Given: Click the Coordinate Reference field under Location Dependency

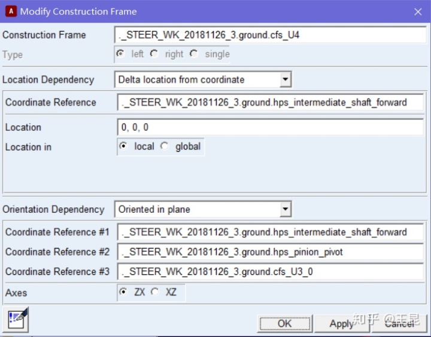Looking at the screenshot, I should coord(270,102).
